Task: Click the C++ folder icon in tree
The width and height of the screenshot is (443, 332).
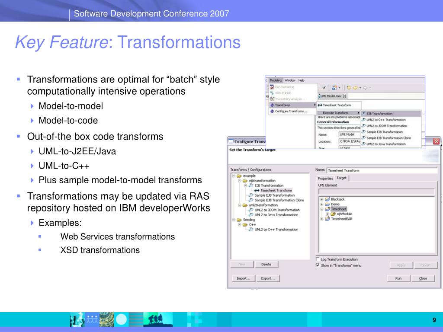Action: pos(245,225)
